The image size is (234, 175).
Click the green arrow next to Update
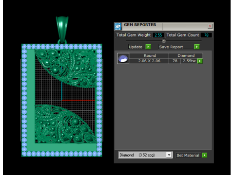point(148,47)
